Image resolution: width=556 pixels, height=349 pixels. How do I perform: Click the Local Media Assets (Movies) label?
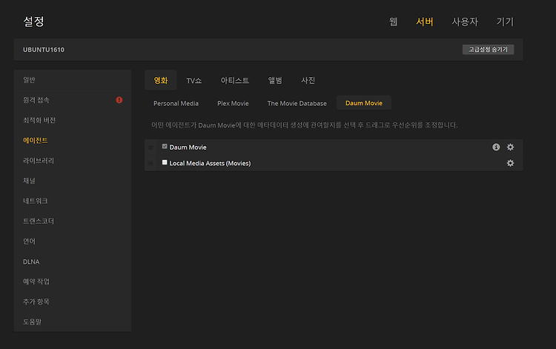[x=210, y=163]
